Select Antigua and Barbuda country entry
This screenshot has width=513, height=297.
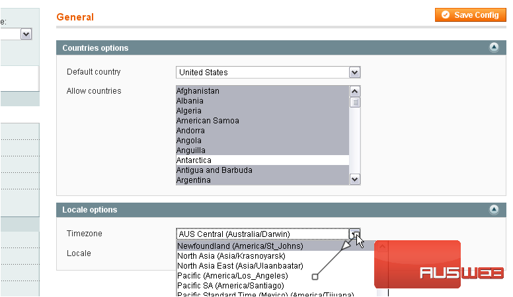[x=262, y=170]
